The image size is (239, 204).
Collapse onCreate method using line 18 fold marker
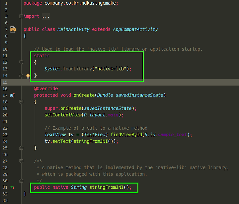pyautogui.click(x=21, y=102)
